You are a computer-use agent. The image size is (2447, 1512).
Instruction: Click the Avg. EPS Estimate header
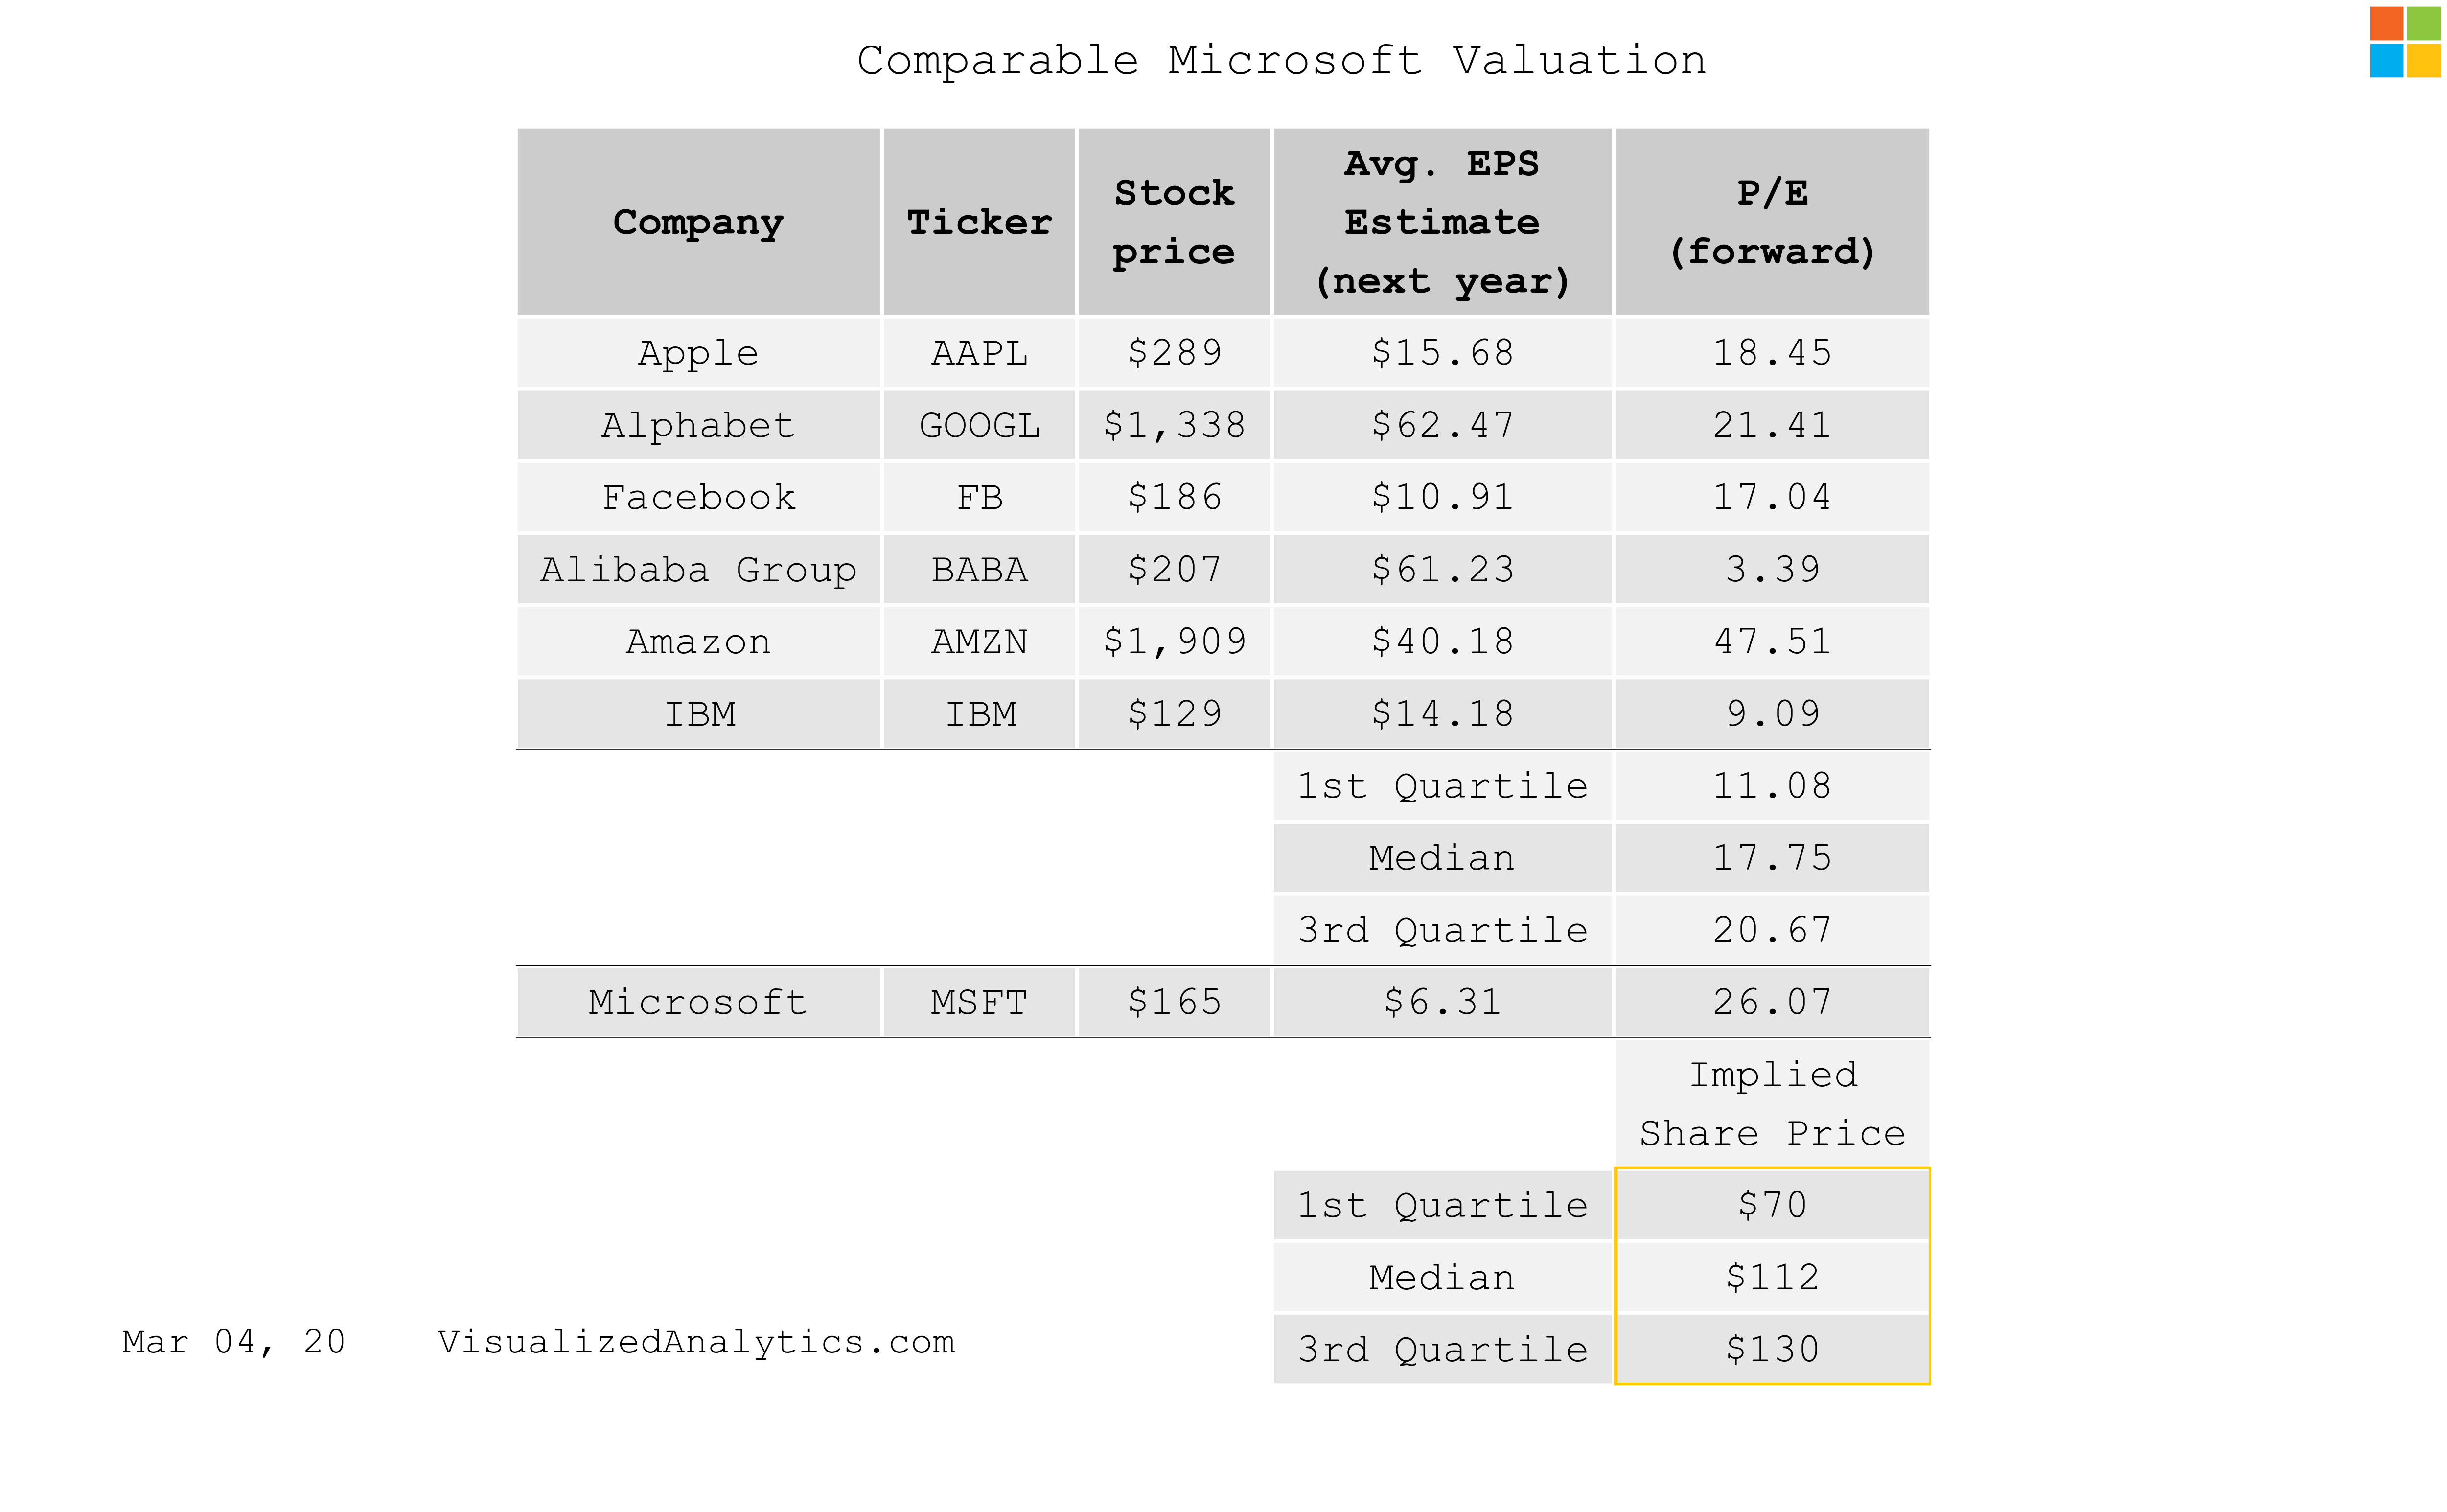pos(1442,222)
